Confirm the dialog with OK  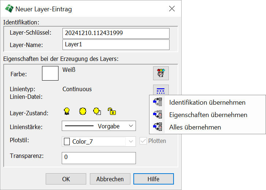[66, 179]
